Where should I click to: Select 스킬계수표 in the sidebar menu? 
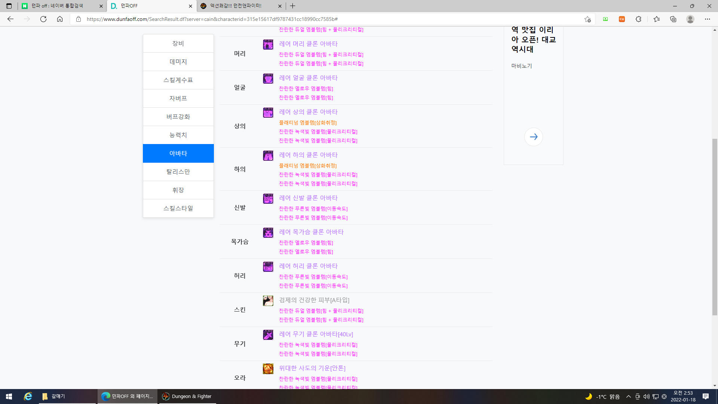[x=178, y=80]
